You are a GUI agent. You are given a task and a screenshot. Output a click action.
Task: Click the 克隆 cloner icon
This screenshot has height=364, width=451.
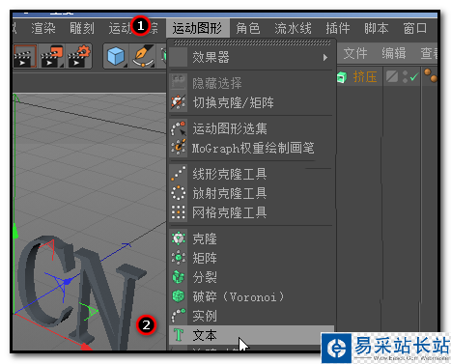click(178, 238)
